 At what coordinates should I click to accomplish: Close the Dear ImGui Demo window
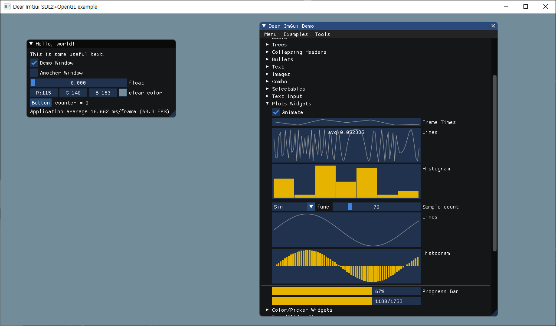click(x=493, y=26)
